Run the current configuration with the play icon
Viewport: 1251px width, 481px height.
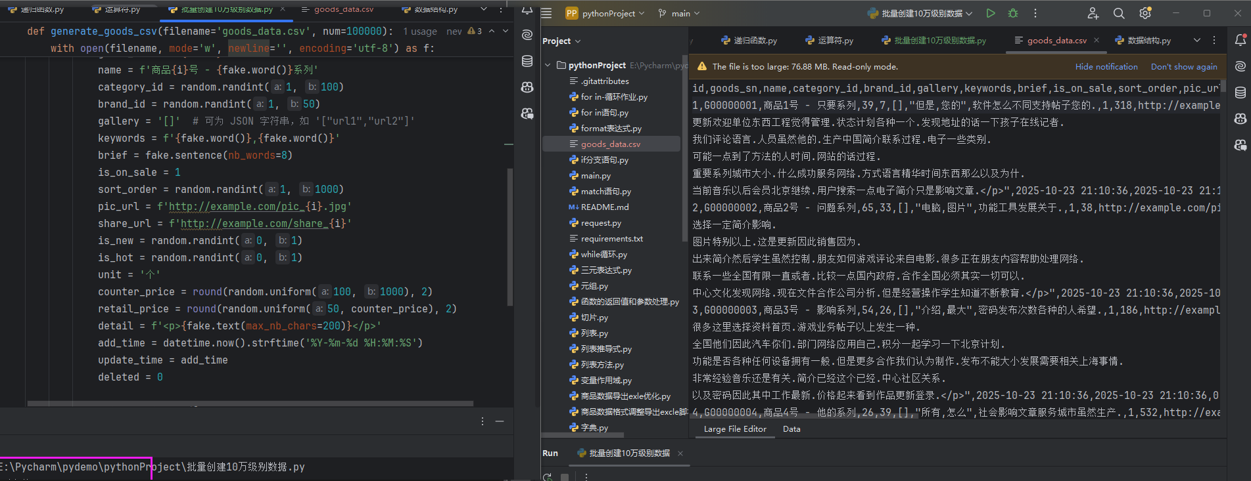coord(991,13)
